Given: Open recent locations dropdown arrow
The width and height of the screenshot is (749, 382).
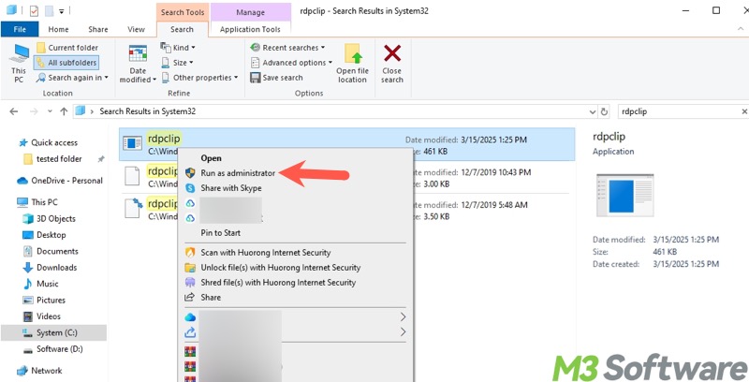Looking at the screenshot, I should (50, 111).
